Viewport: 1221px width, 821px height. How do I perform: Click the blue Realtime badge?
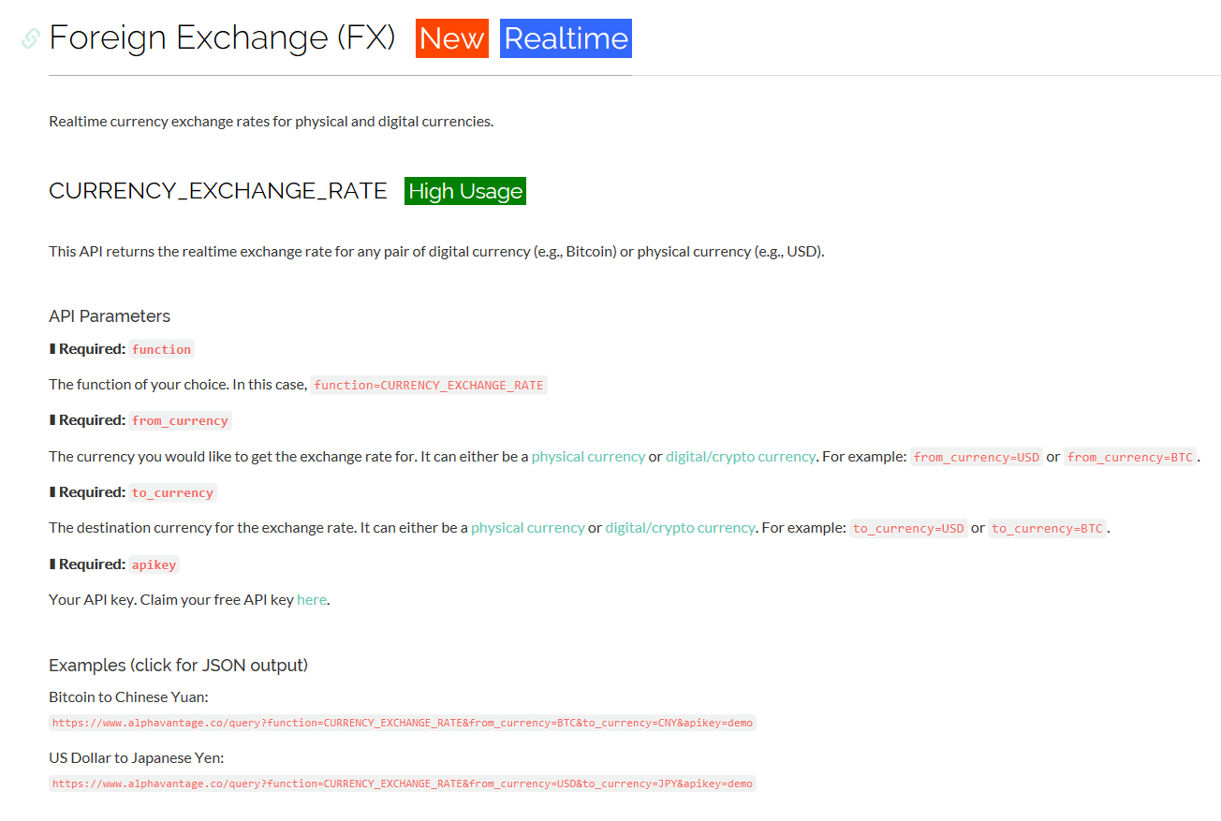(x=566, y=38)
